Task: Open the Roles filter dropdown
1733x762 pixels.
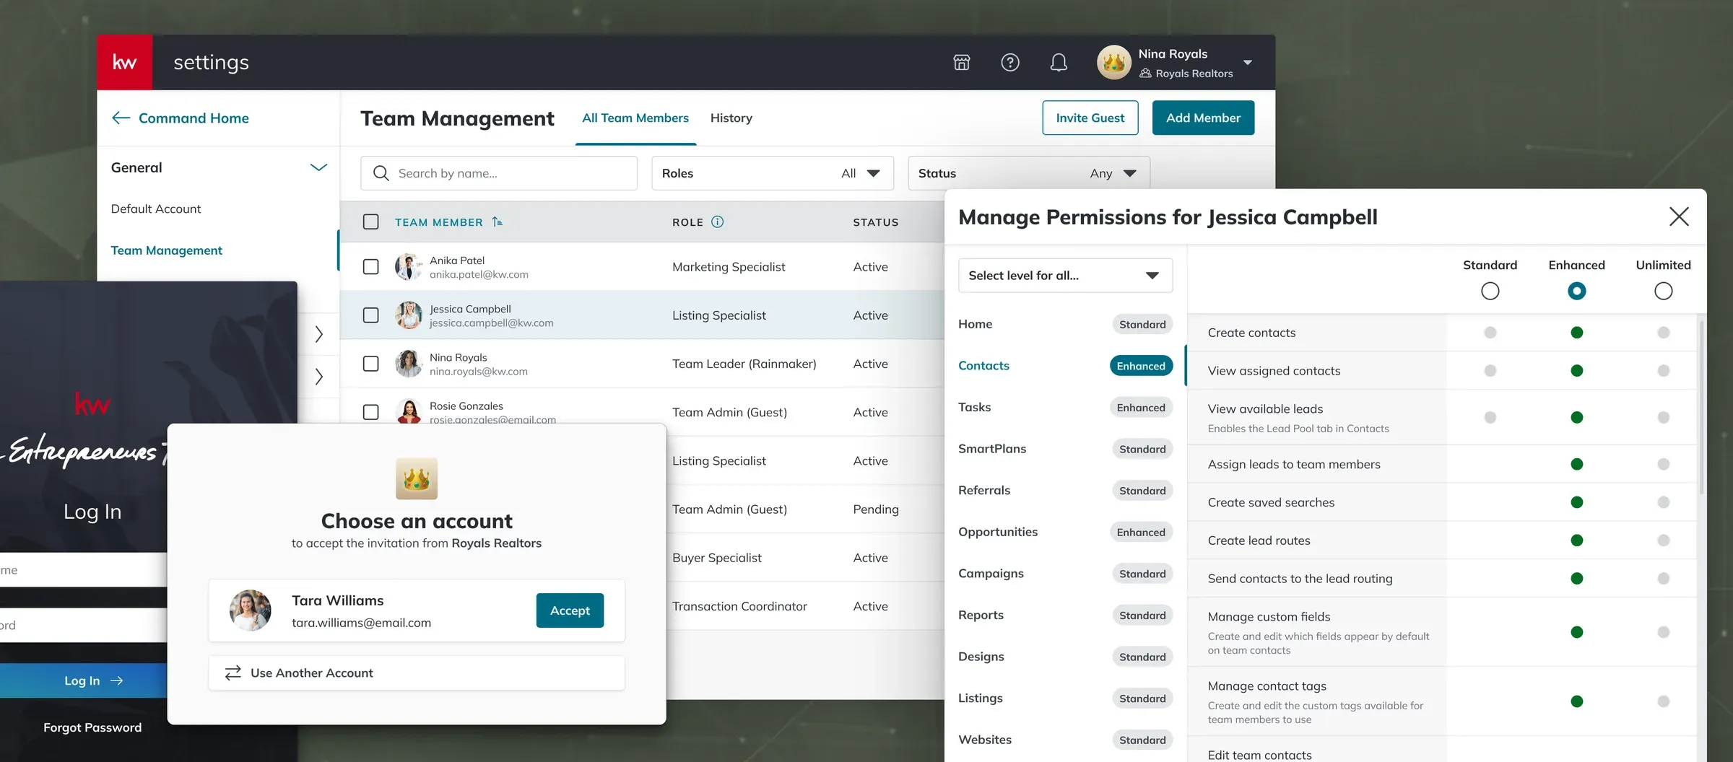Action: pyautogui.click(x=772, y=173)
